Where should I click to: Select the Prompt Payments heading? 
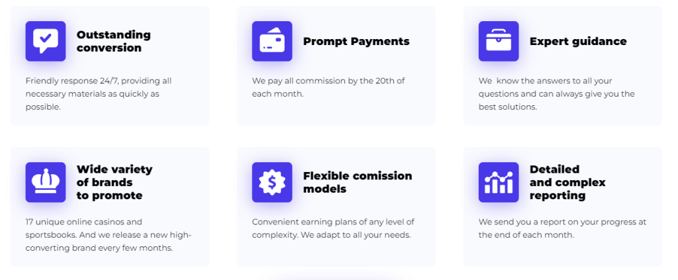click(x=356, y=42)
